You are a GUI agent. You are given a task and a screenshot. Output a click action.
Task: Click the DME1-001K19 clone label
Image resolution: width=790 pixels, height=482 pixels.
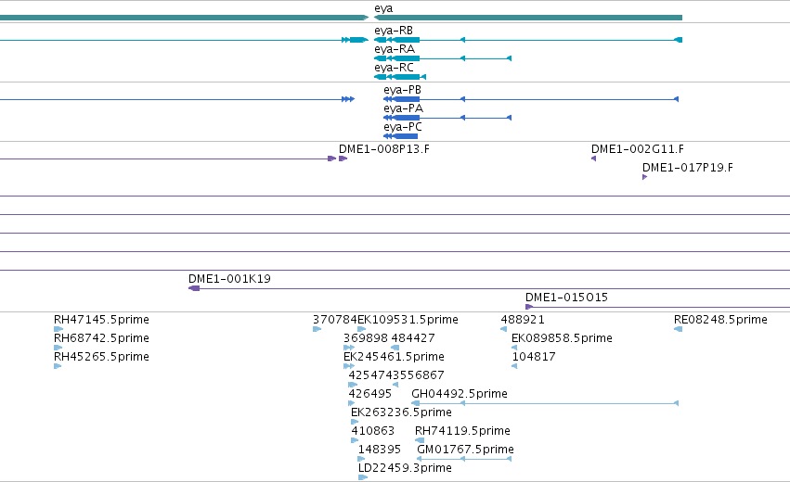coord(229,279)
